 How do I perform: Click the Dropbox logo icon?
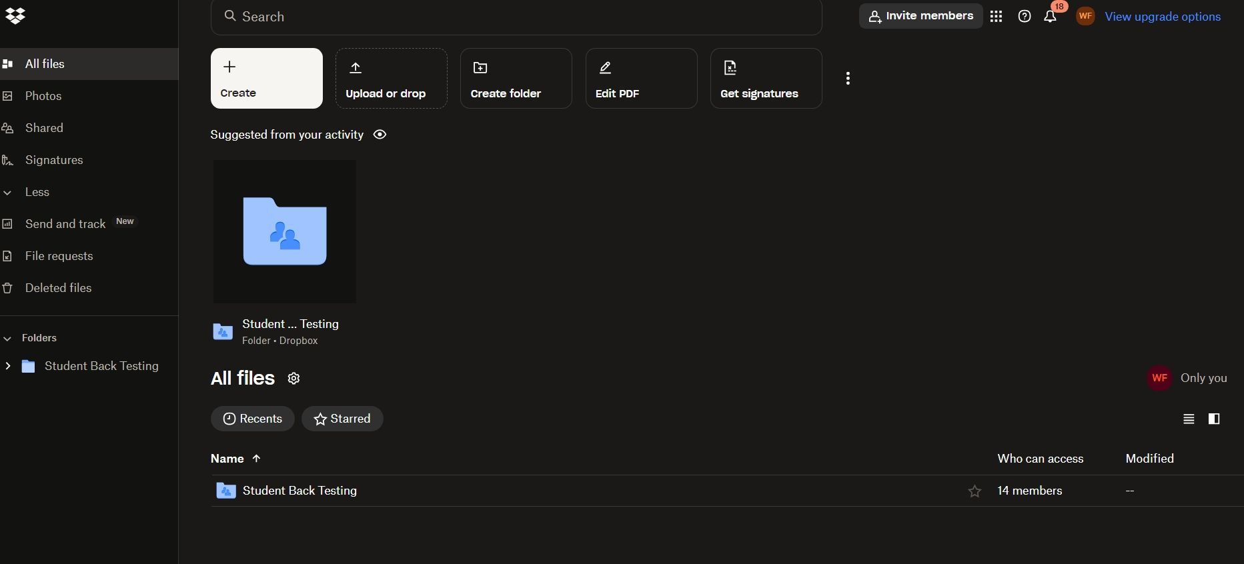[15, 15]
